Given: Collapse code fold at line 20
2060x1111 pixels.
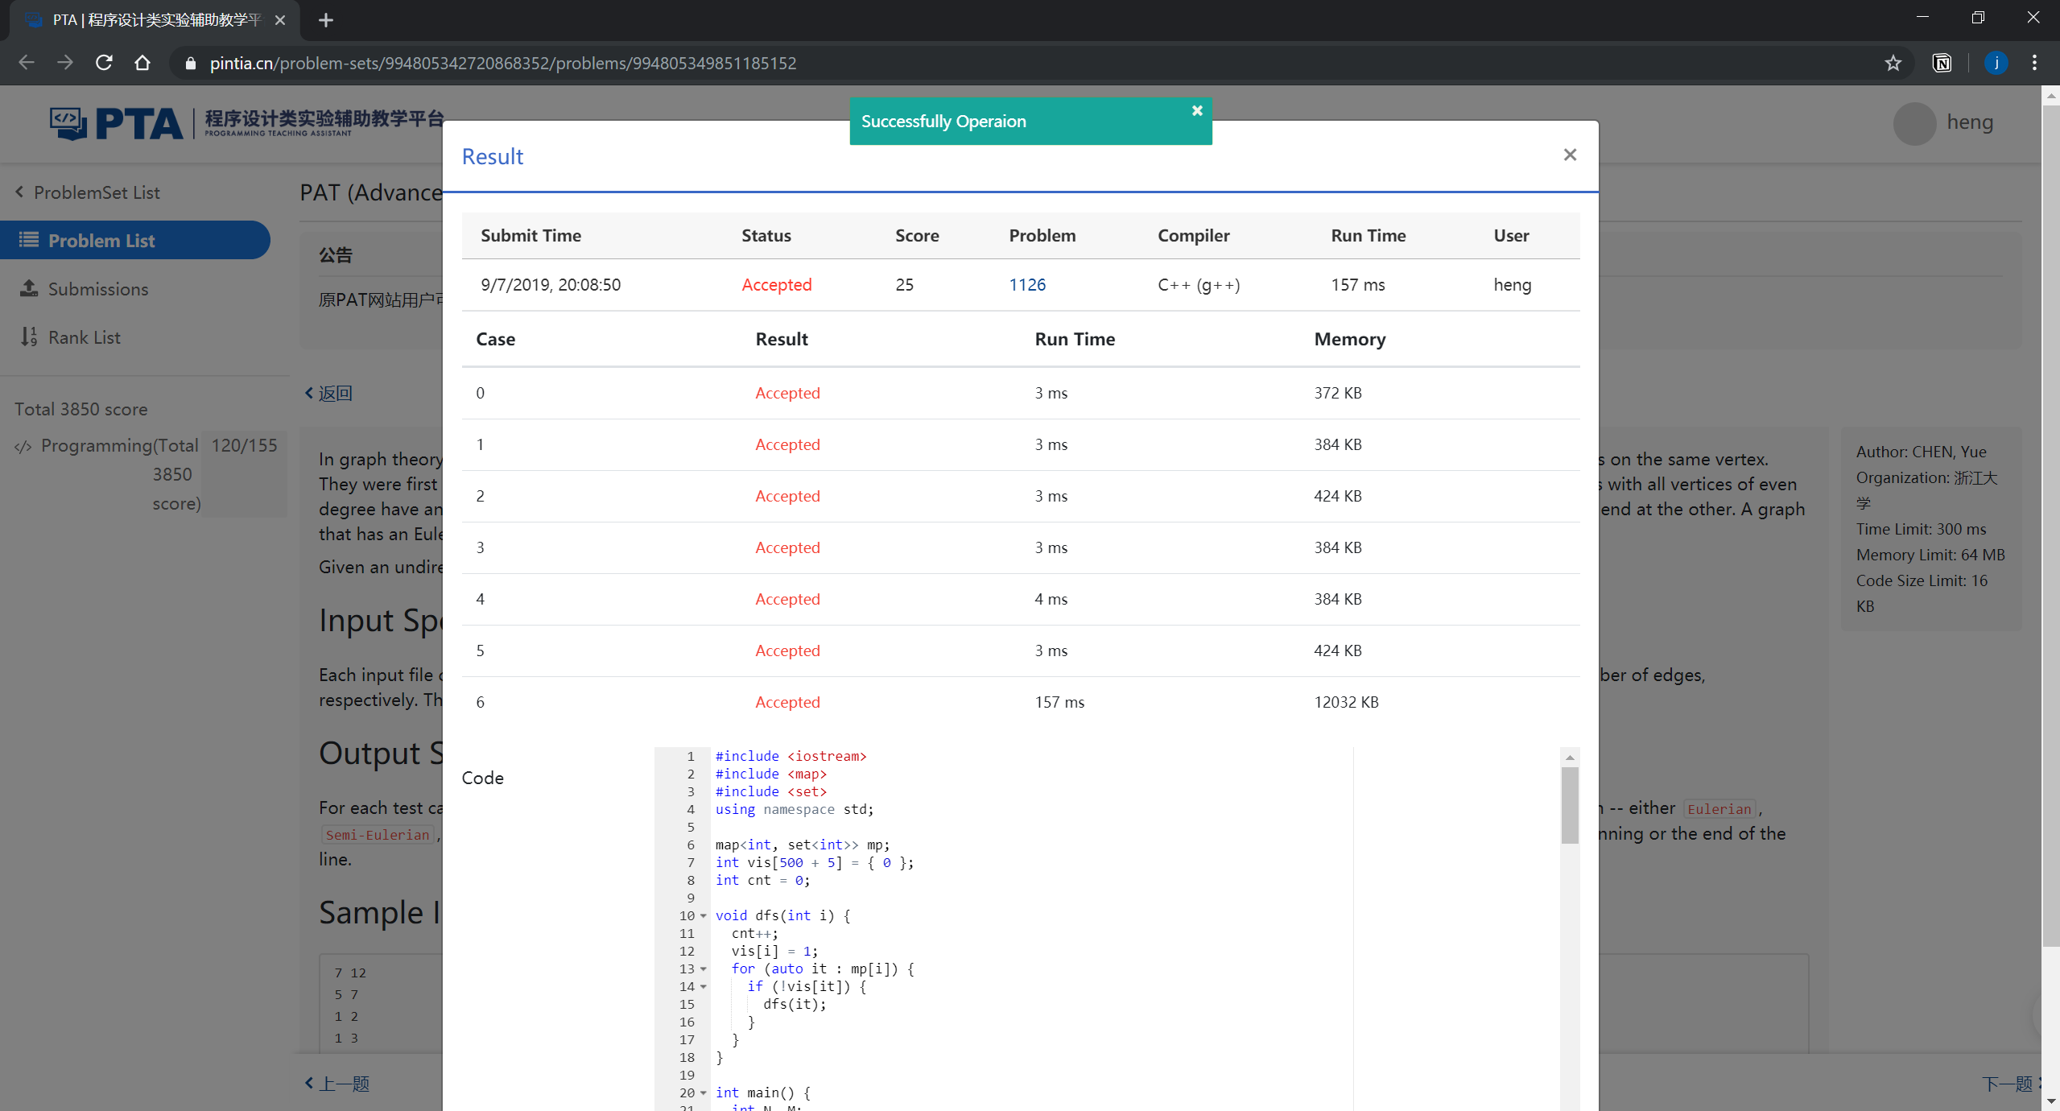Looking at the screenshot, I should tap(703, 1092).
